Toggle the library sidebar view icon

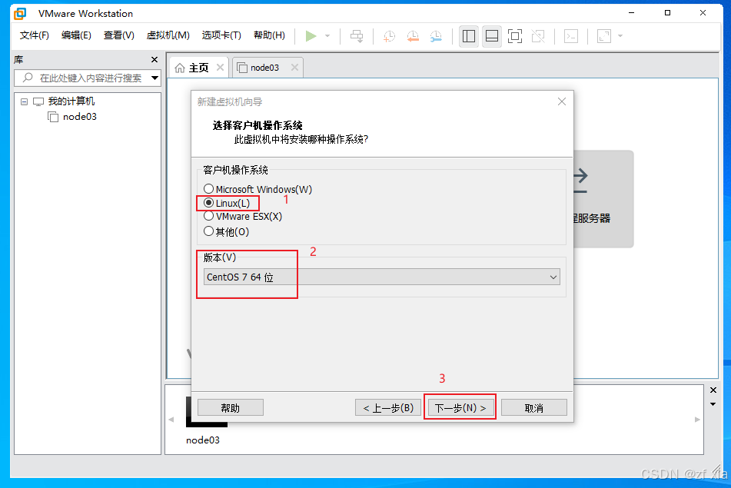pyautogui.click(x=469, y=36)
